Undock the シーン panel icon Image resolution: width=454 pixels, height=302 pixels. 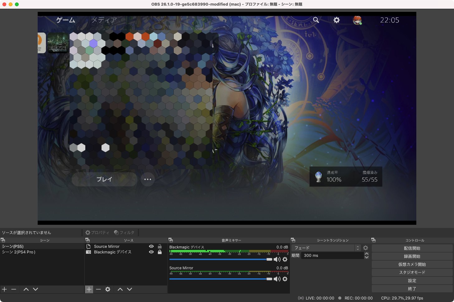click(3, 240)
